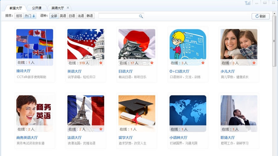The width and height of the screenshot is (278, 156).
Task: Click the 职场大厅 title link
Action: click(228, 138)
